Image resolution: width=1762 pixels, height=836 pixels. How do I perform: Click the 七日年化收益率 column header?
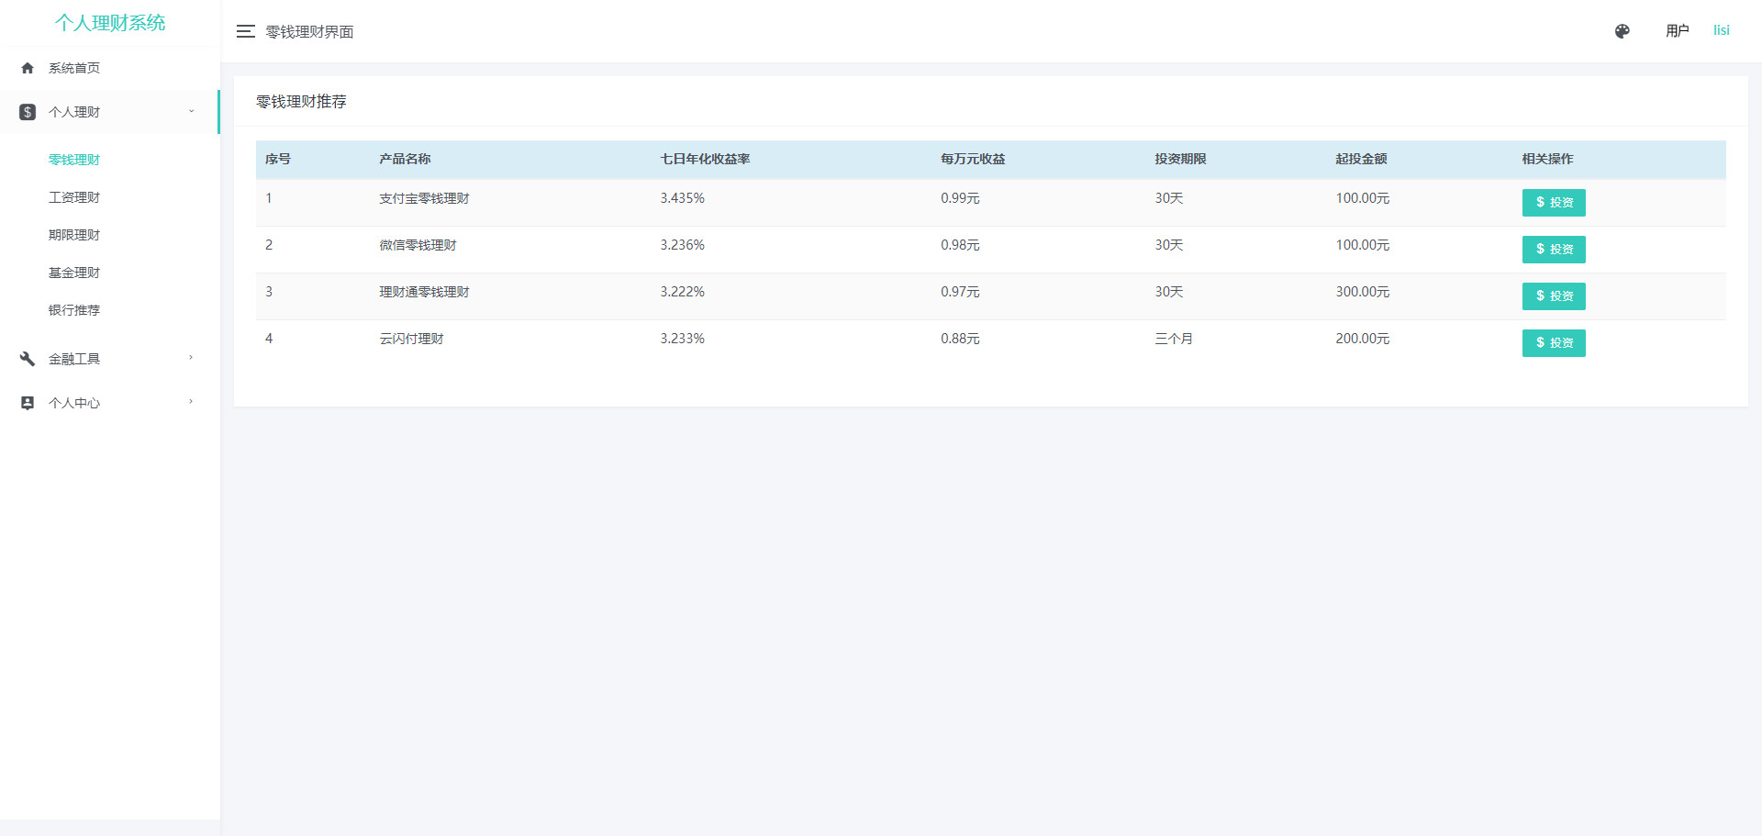pos(705,159)
